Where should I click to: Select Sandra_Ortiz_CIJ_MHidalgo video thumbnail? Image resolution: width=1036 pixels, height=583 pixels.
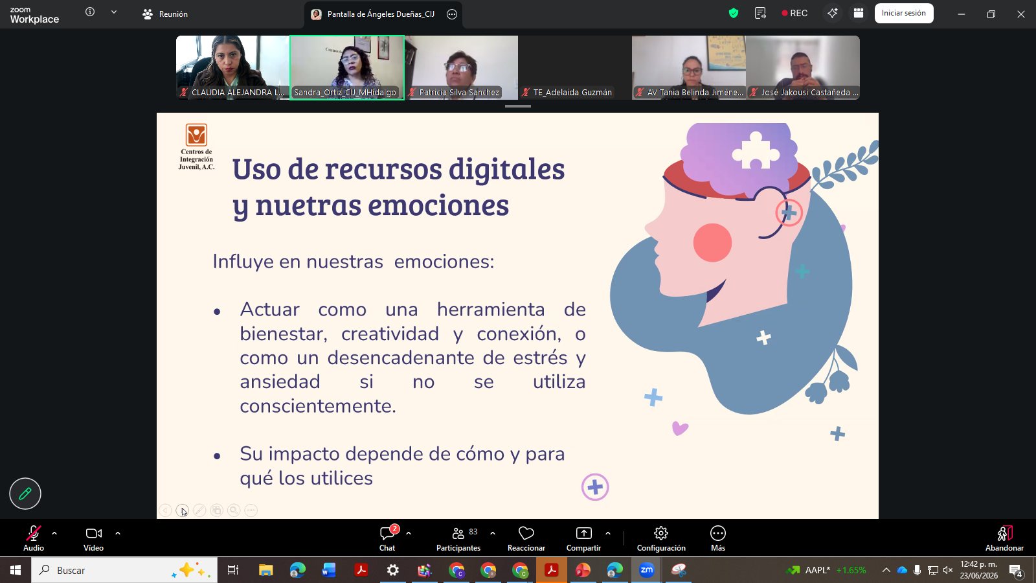pos(347,67)
